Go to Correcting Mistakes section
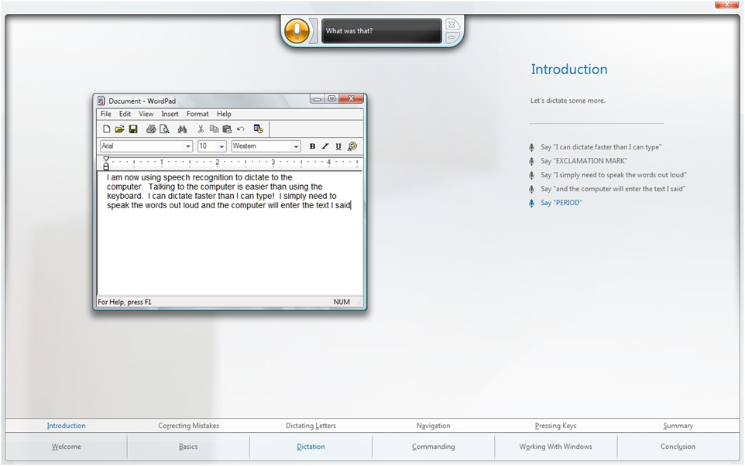Screen dimensions: 745x466 pos(189,426)
